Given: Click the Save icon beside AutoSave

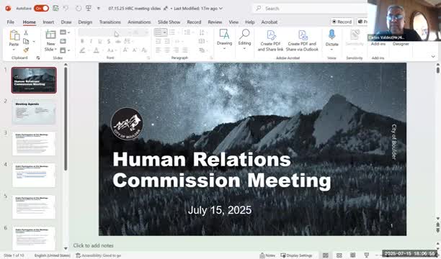Looking at the screenshot, I should tap(55, 9).
